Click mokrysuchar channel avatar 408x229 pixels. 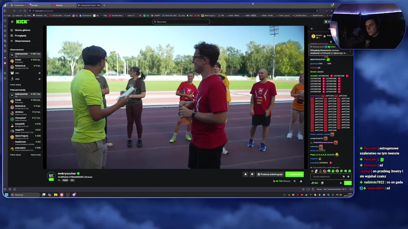51,176
